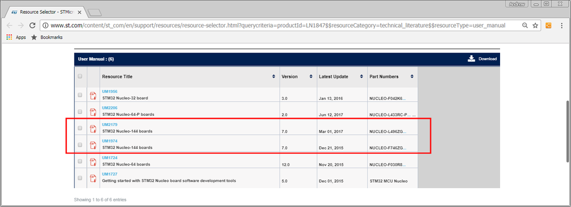Open the UM1724 link
Screen dimensions: 571x207
coord(110,157)
